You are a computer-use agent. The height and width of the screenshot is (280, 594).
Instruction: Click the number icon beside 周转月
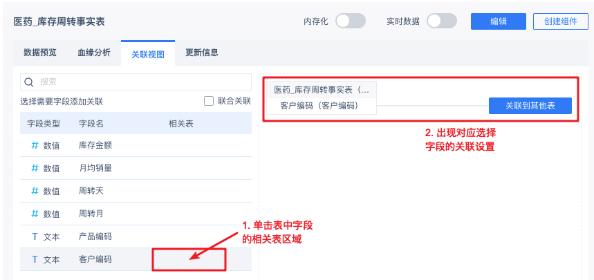[35, 214]
